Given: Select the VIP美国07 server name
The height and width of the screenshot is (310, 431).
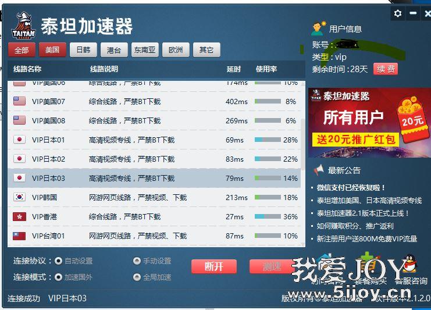Looking at the screenshot, I should pos(48,101).
